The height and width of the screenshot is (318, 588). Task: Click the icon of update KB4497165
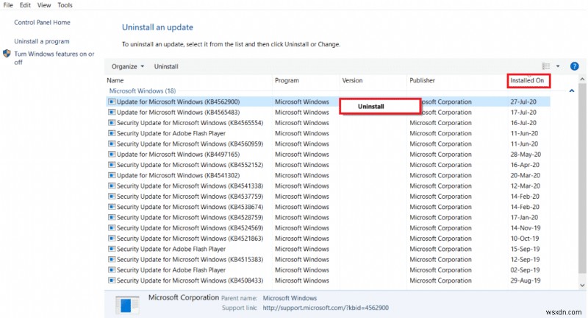click(112, 155)
